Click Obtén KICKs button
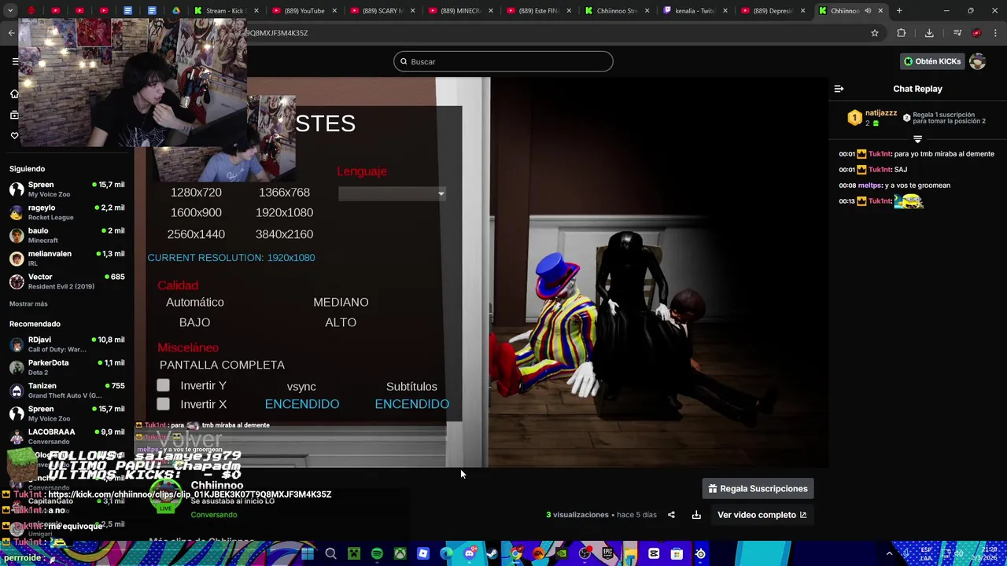 [x=932, y=61]
